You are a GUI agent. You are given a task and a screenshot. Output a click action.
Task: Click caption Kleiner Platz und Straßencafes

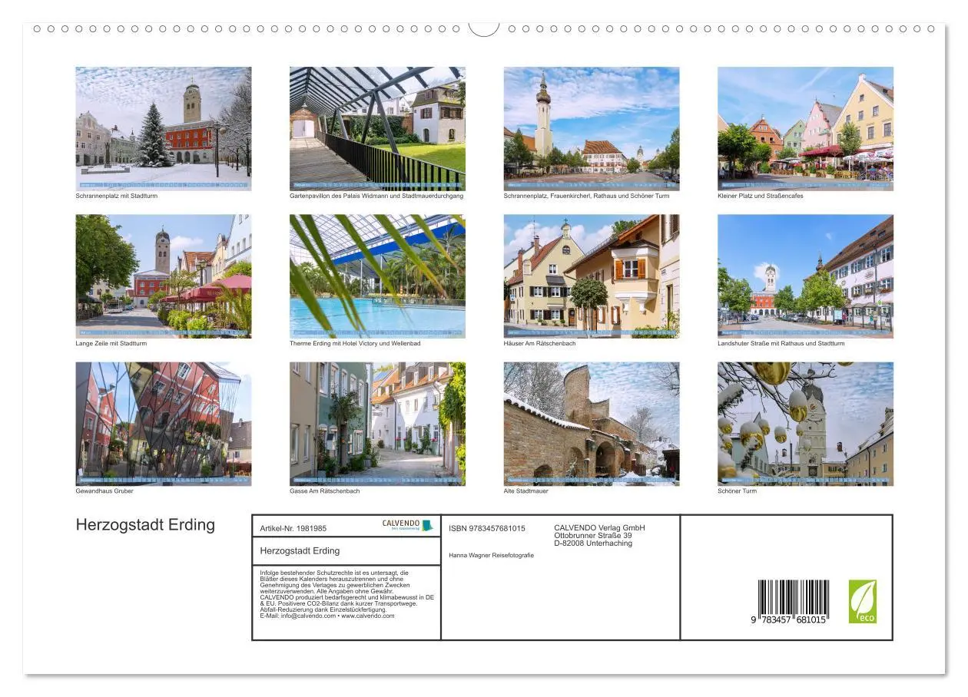point(761,196)
